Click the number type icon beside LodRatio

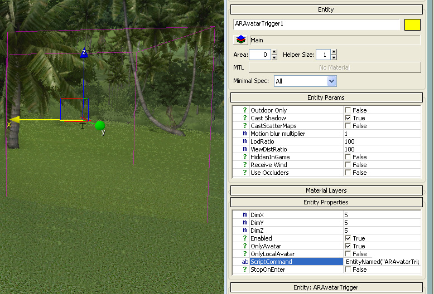click(x=245, y=141)
